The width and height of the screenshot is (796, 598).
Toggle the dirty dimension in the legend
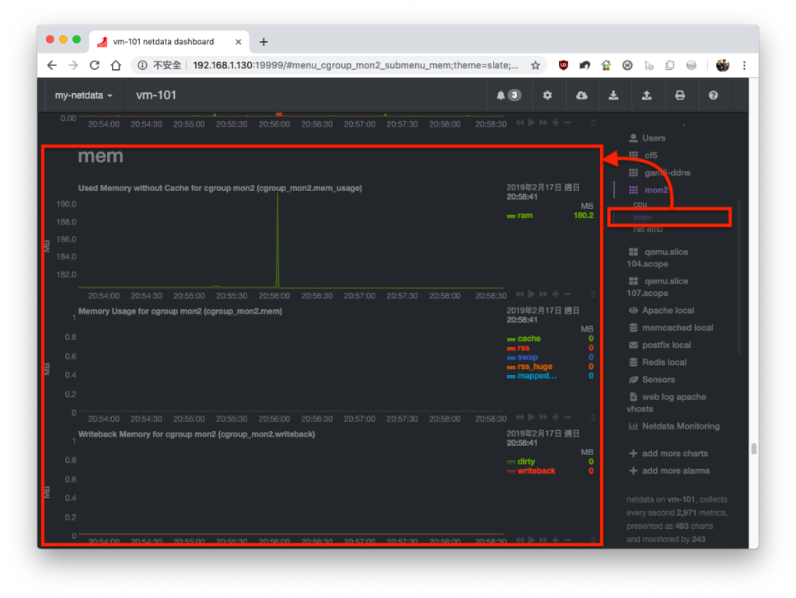pyautogui.click(x=526, y=461)
